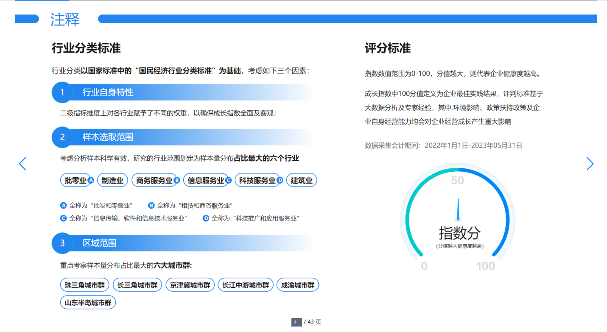Select the 信息服务业 industry tag
The height and width of the screenshot is (332, 607).
coord(206,180)
